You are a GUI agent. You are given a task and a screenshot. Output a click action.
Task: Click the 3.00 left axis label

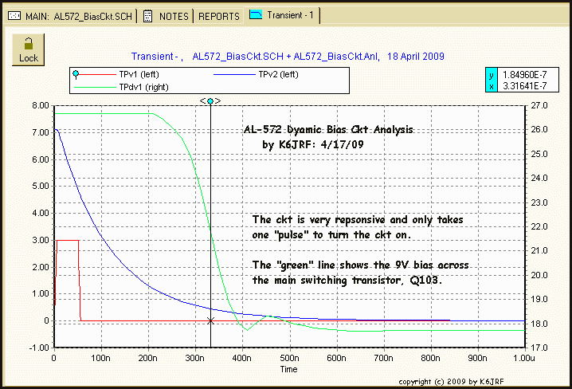41,240
